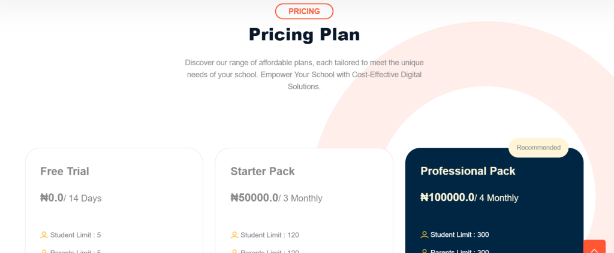Click the Pricing Plan heading
This screenshot has height=253, width=614.
coord(304,35)
